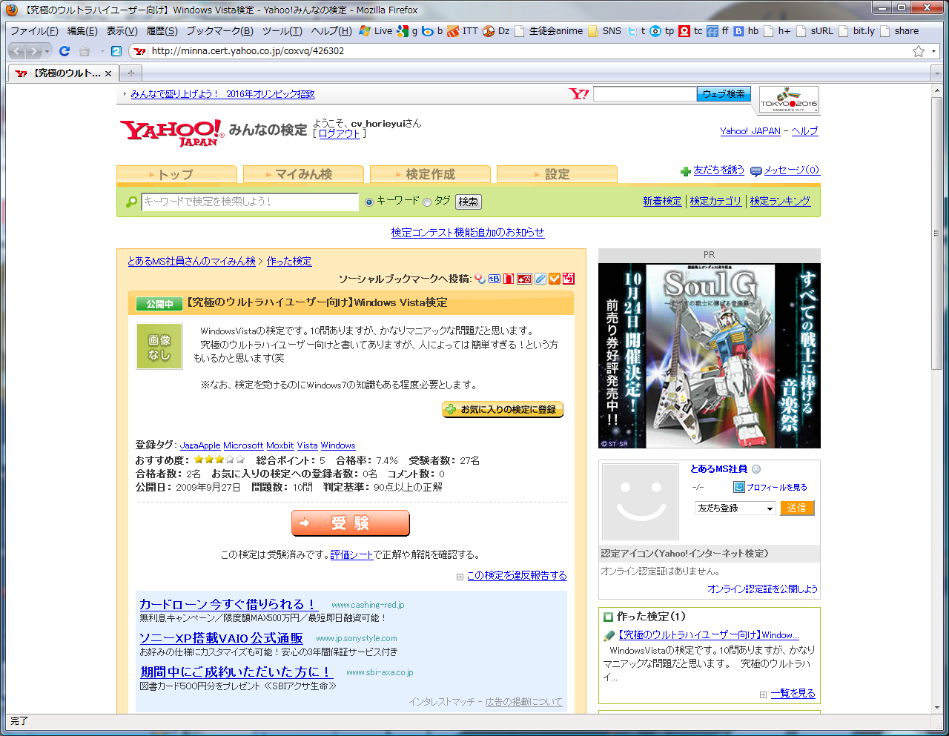Image resolution: width=949 pixels, height=736 pixels.
Task: Click the orange 送信 button
Action: (x=797, y=508)
